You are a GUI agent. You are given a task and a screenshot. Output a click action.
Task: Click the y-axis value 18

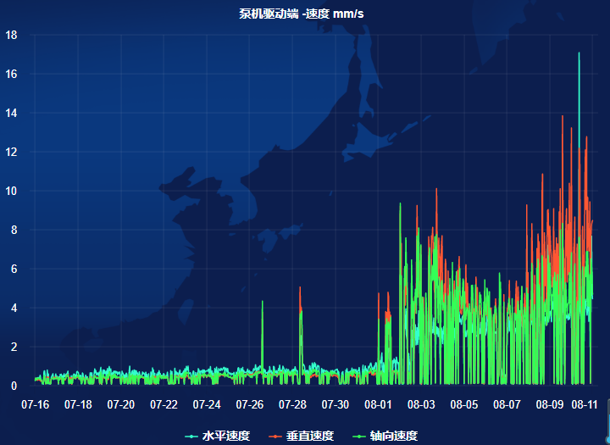(11, 35)
